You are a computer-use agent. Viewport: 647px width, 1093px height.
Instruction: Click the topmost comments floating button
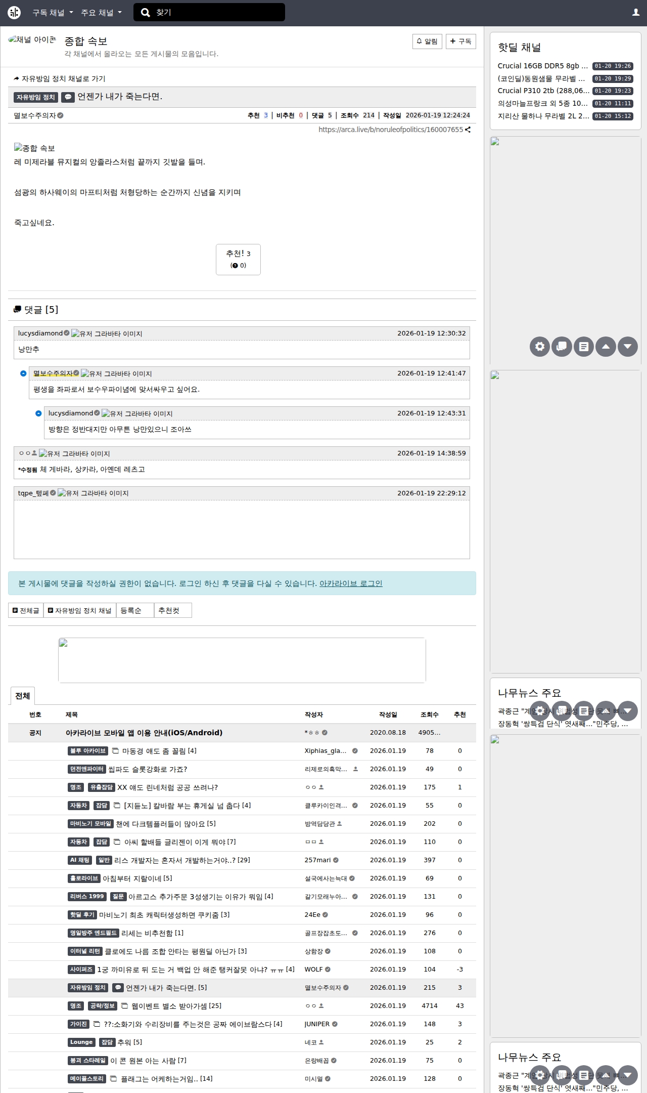tap(562, 347)
